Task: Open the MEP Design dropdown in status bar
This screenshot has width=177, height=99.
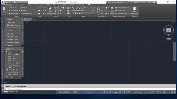Action: tap(139, 92)
